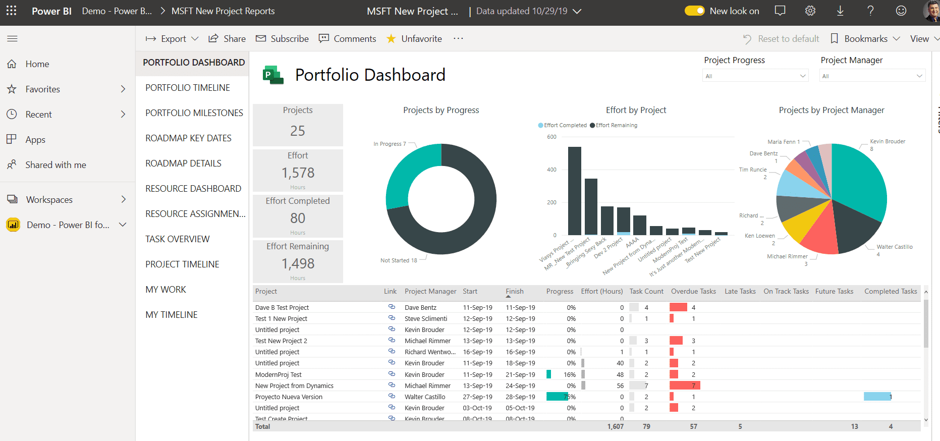Toggle Effort Completed legend item
The width and height of the screenshot is (940, 441).
pyautogui.click(x=563, y=125)
